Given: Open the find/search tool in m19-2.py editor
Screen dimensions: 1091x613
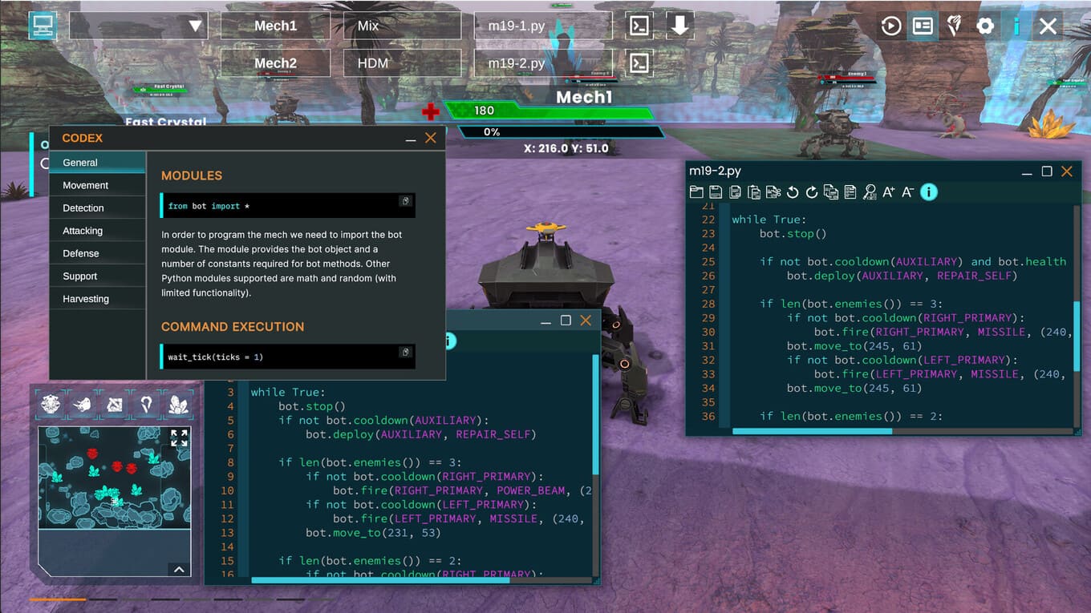Looking at the screenshot, I should point(870,192).
